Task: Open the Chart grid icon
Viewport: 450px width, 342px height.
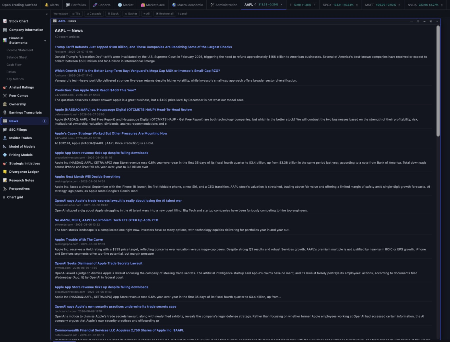Action: (4, 197)
